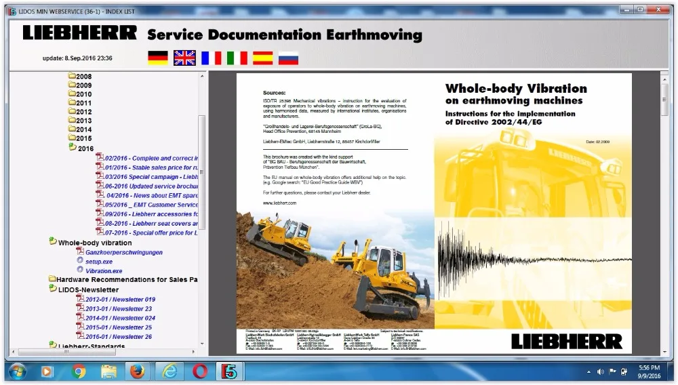Image resolution: width=678 pixels, height=385 pixels.
Task: Expand Hardware Recommendations for Sales folder
Action: tap(123, 279)
